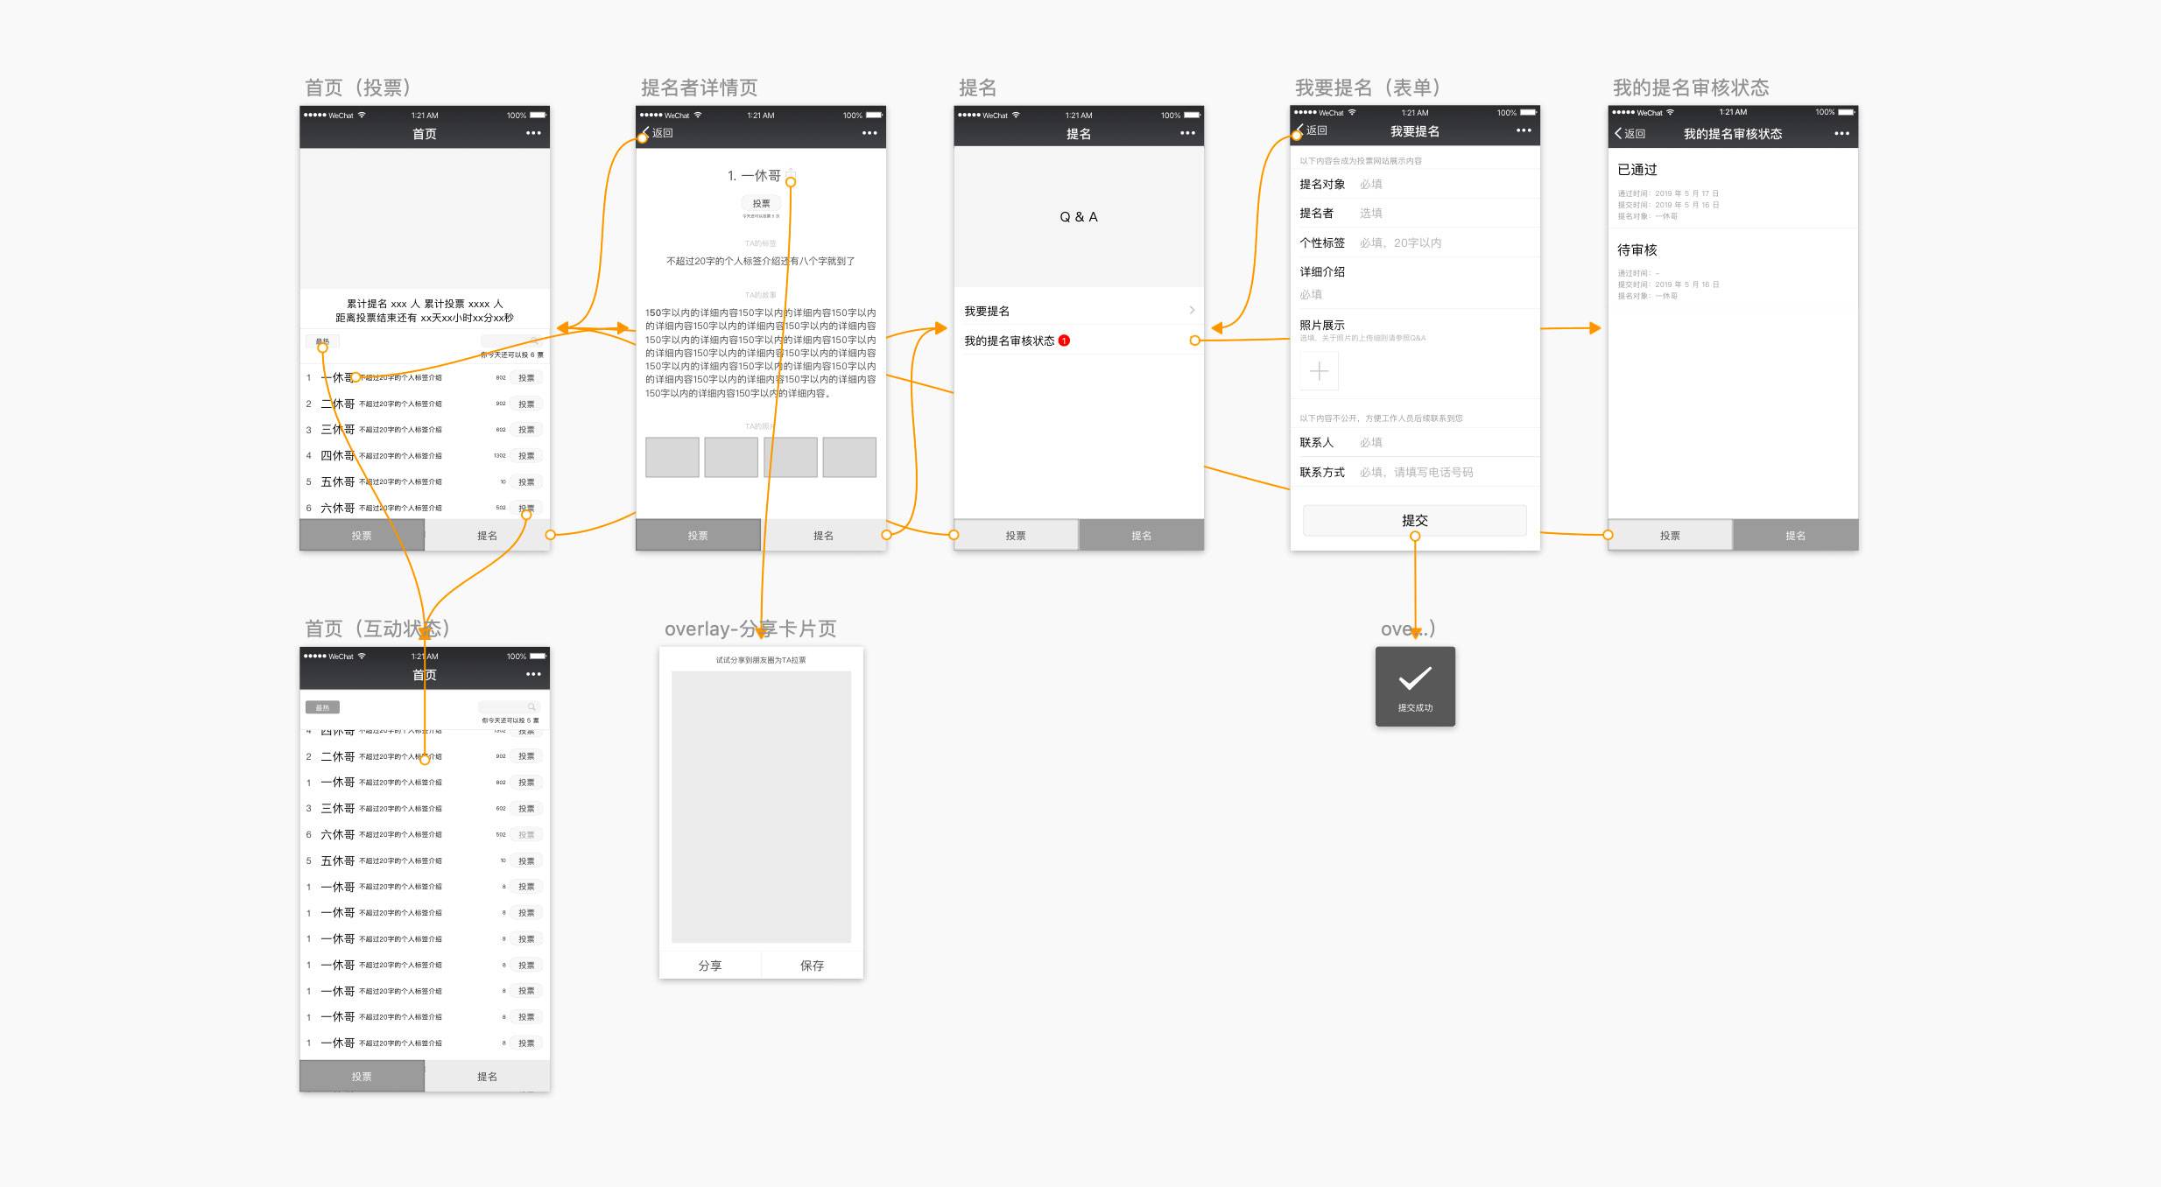Click the checkmark on the 提交成功 overlay
This screenshot has height=1187, width=2161.
click(1415, 678)
